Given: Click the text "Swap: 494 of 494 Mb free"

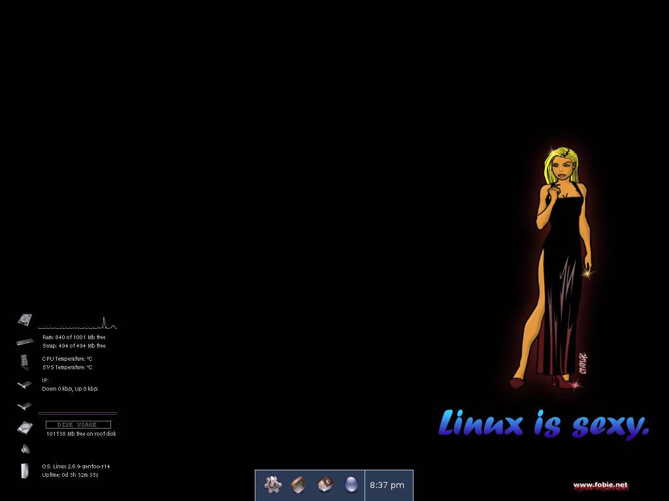Looking at the screenshot, I should pyautogui.click(x=74, y=346).
